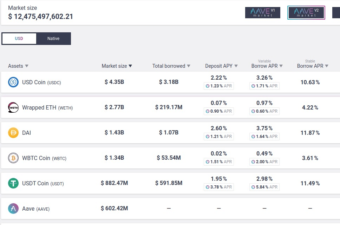This screenshot has width=340, height=225.
Task: Click incentive icon beside USDC 1.71% APR
Action: 253,86
